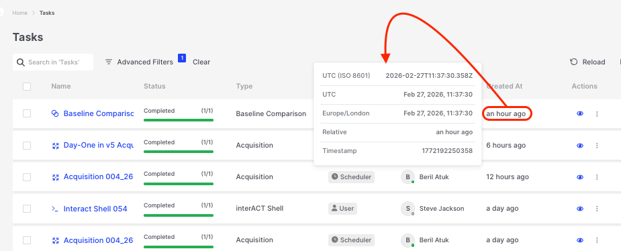Click the Tasks breadcrumb item
Image resolution: width=621 pixels, height=251 pixels.
[47, 13]
